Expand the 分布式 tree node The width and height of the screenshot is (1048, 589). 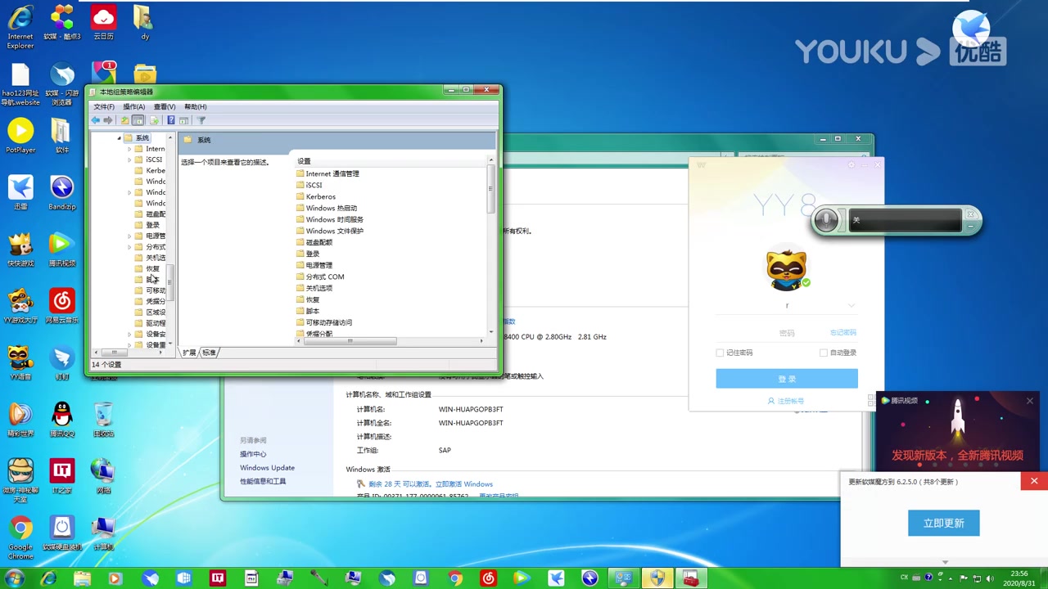[129, 246]
